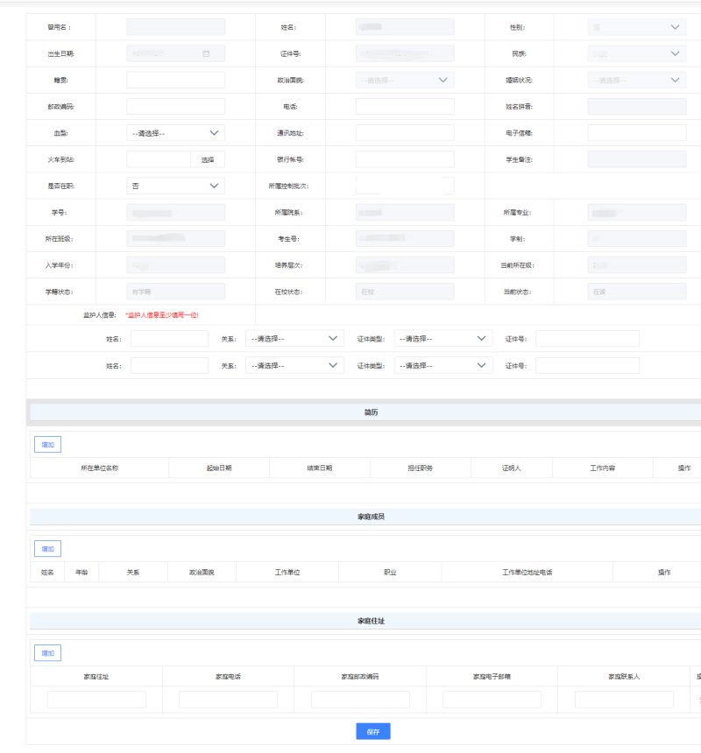The height and width of the screenshot is (753, 701).
Task: Click 增加 button under 简历 section
Action: coord(47,445)
